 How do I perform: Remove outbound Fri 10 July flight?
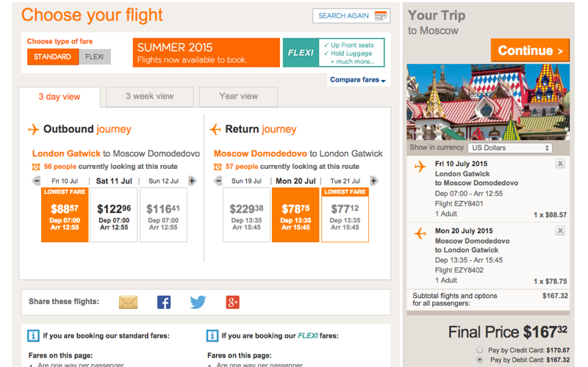560,164
